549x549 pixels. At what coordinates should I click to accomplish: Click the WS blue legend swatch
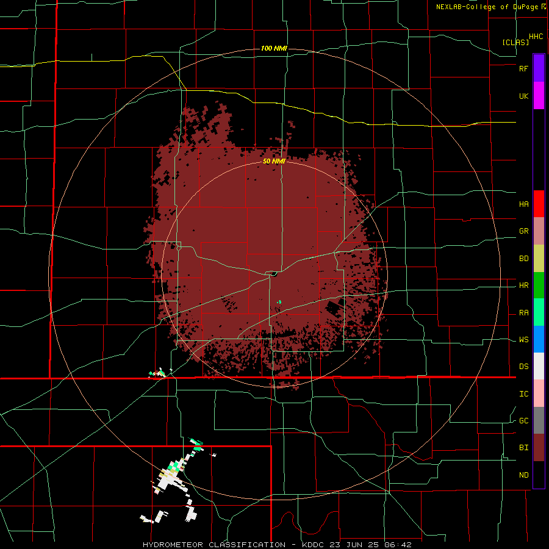pos(539,339)
